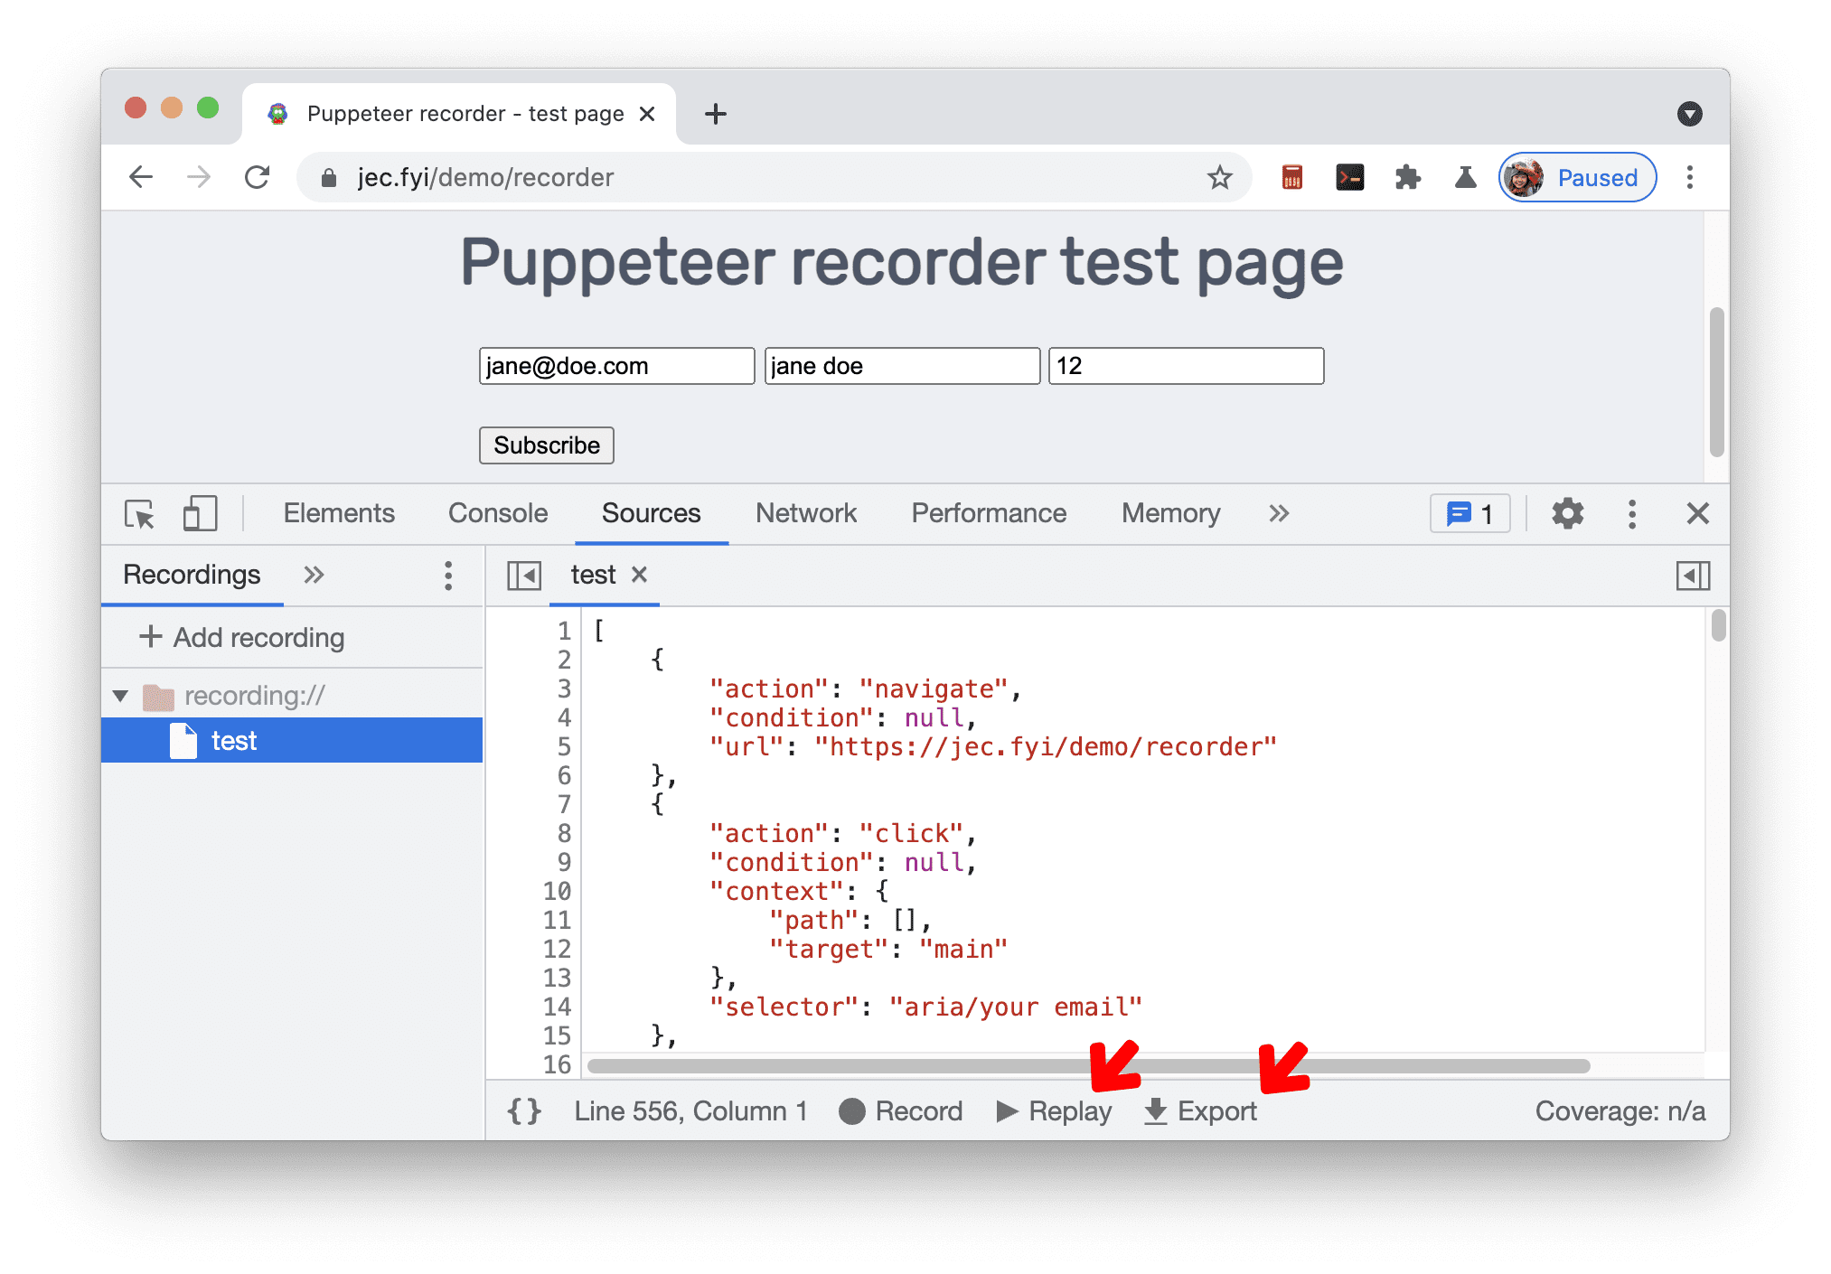Viewport: 1831px width, 1274px height.
Task: Click the Replay button in DevTools
Action: coord(1071,1111)
